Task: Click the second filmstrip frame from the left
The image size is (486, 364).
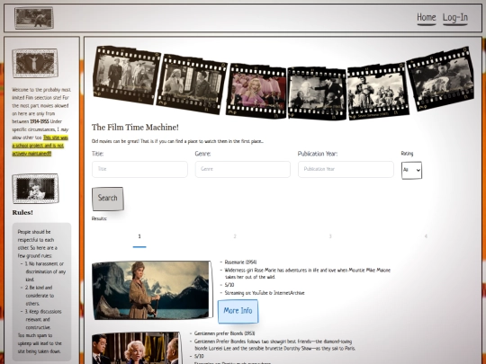Action: click(x=192, y=84)
